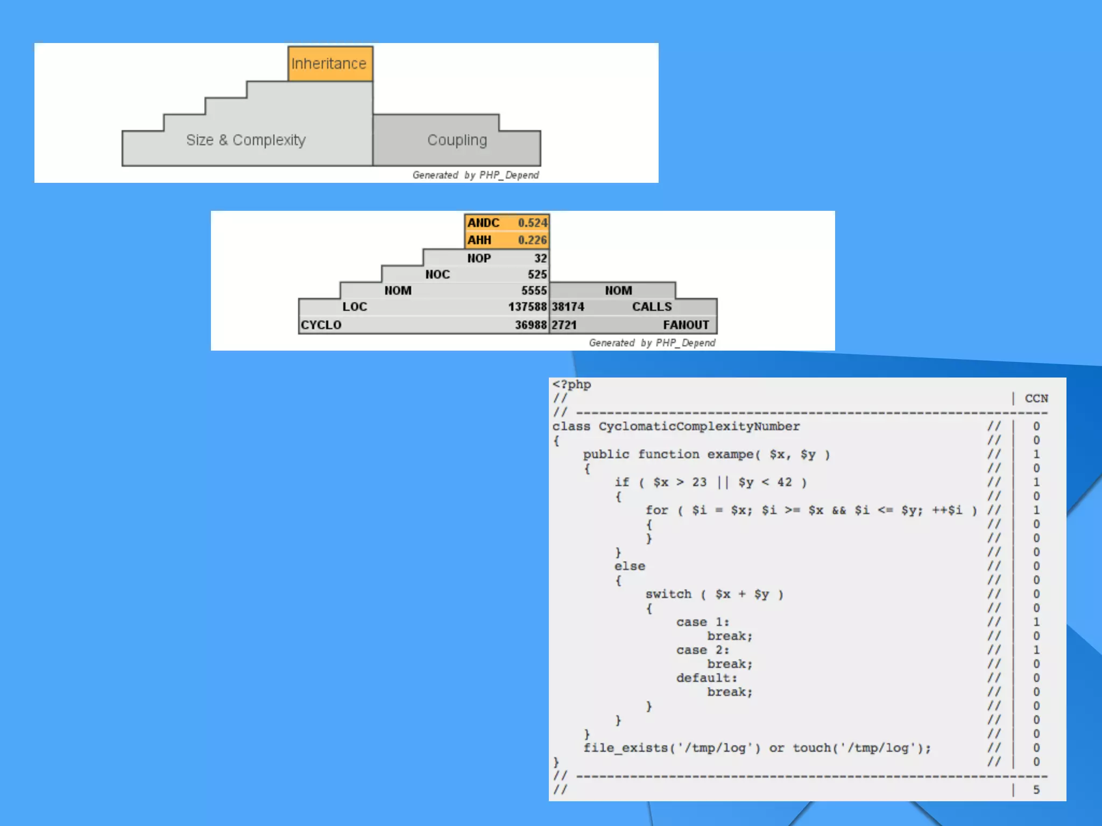Select the AHH 0.226 metric row
Image resolution: width=1102 pixels, height=826 pixels.
pos(507,240)
